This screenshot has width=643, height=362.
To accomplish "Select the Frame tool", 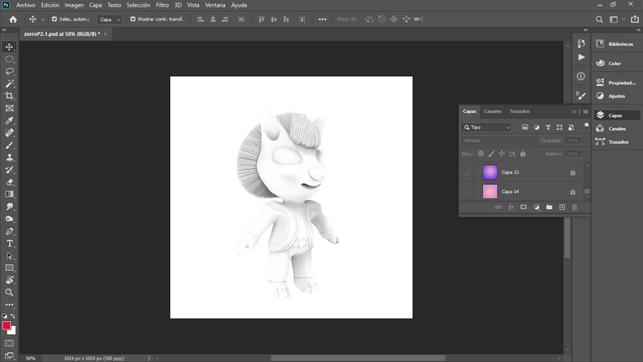I will pos(9,108).
